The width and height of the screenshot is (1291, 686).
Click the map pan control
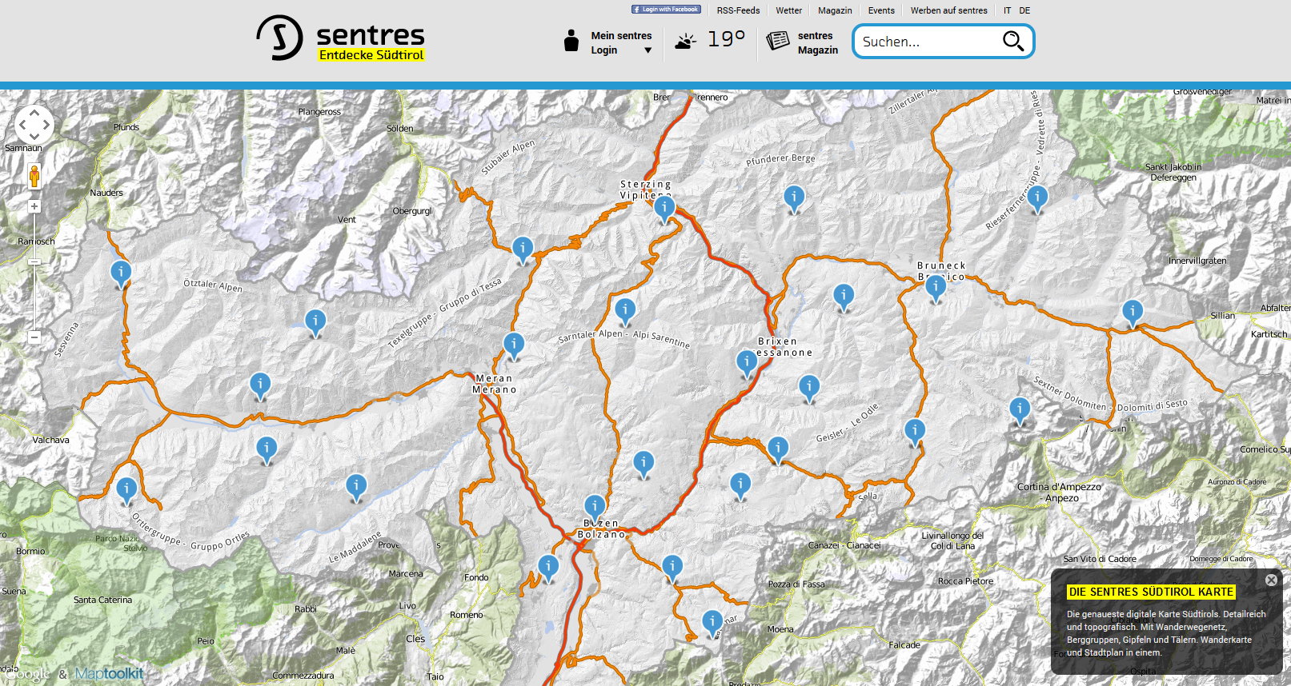click(34, 124)
